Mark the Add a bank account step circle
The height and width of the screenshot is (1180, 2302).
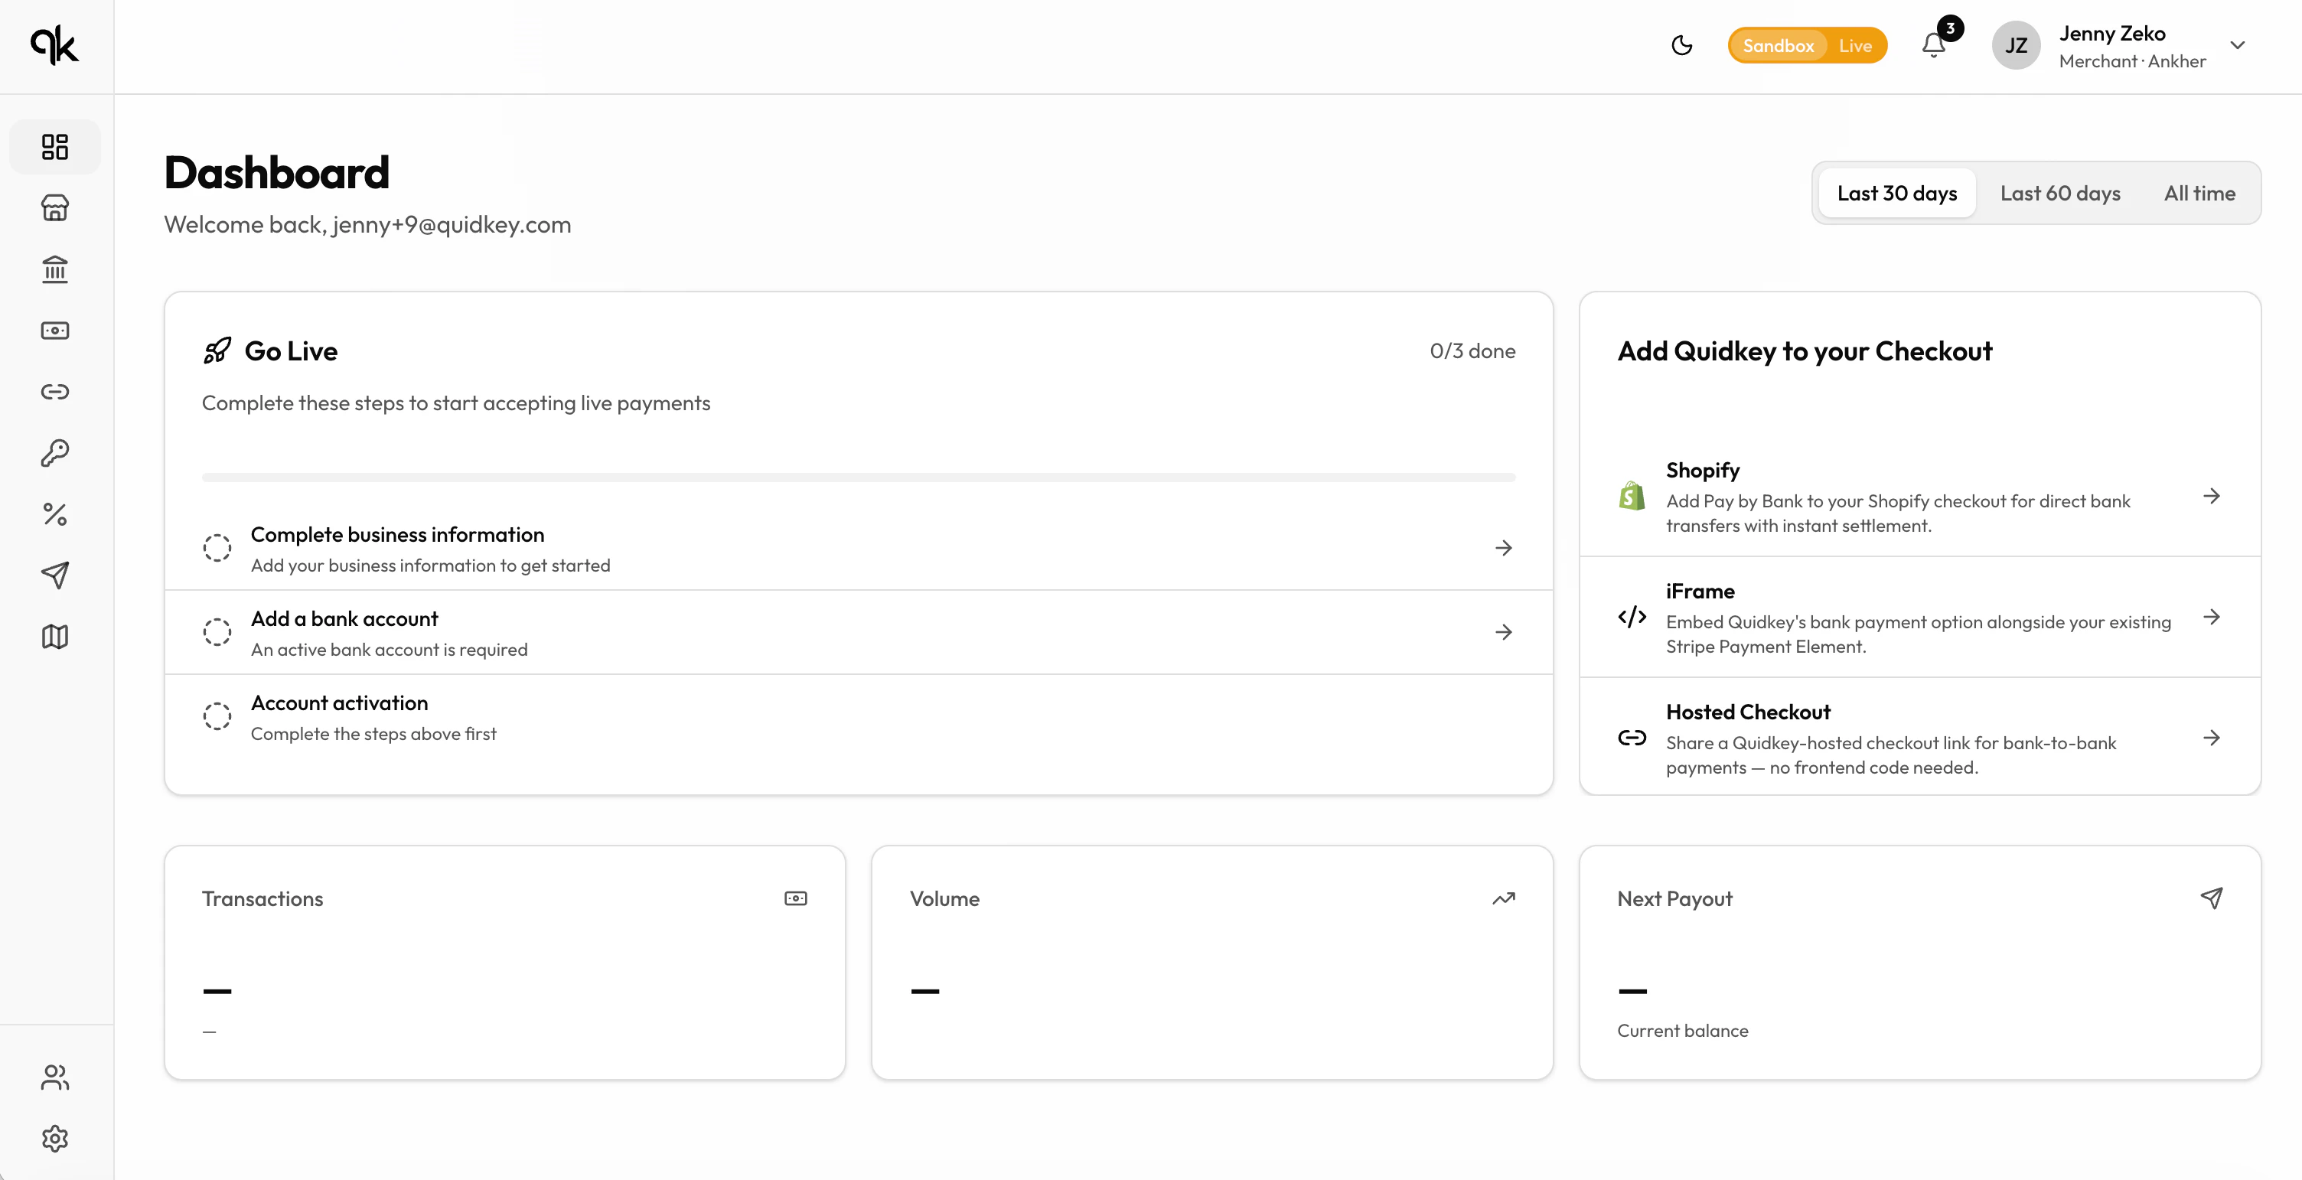[x=217, y=631]
